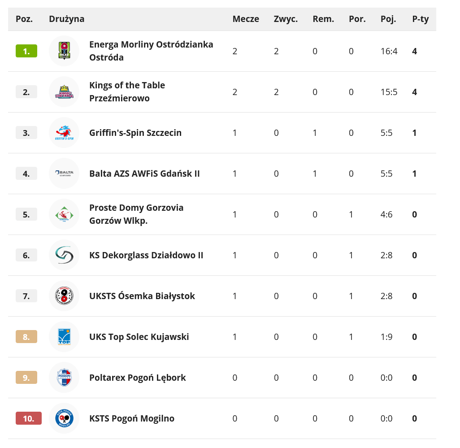Viewport: 460px width, 448px height.
Task: Open the UKSTS Ósemka Białystok logo
Action: [x=64, y=296]
